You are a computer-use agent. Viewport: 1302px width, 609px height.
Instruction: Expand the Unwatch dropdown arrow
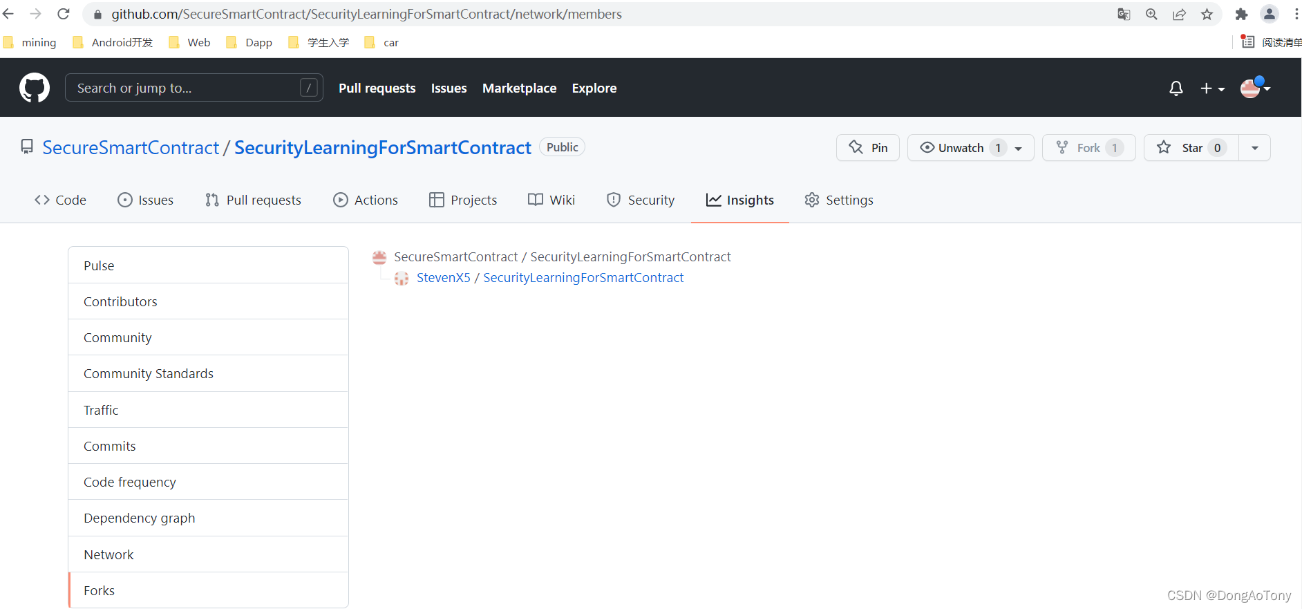coord(1019,148)
